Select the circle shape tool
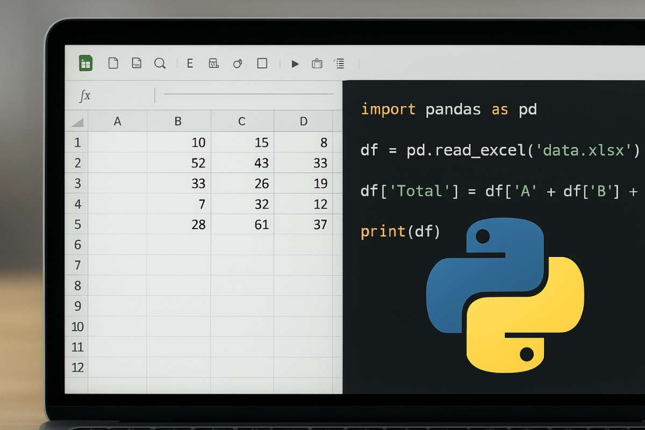Screen dimensions: 645x430 pos(238,63)
